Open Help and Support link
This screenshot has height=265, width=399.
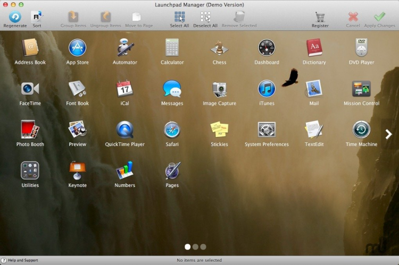20,260
